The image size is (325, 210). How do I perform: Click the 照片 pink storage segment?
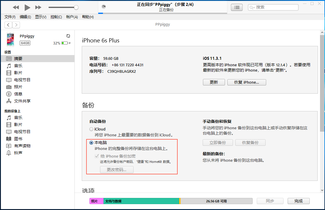point(96,201)
